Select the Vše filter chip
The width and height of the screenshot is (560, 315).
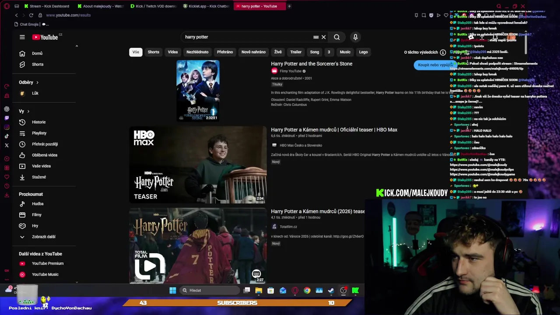pyautogui.click(x=136, y=52)
